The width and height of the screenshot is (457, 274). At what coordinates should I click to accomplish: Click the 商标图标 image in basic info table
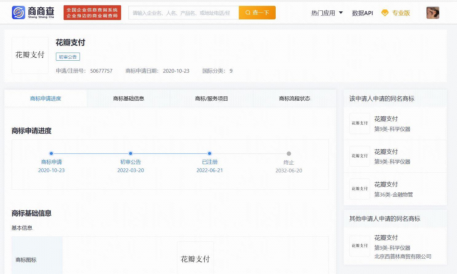(195, 258)
